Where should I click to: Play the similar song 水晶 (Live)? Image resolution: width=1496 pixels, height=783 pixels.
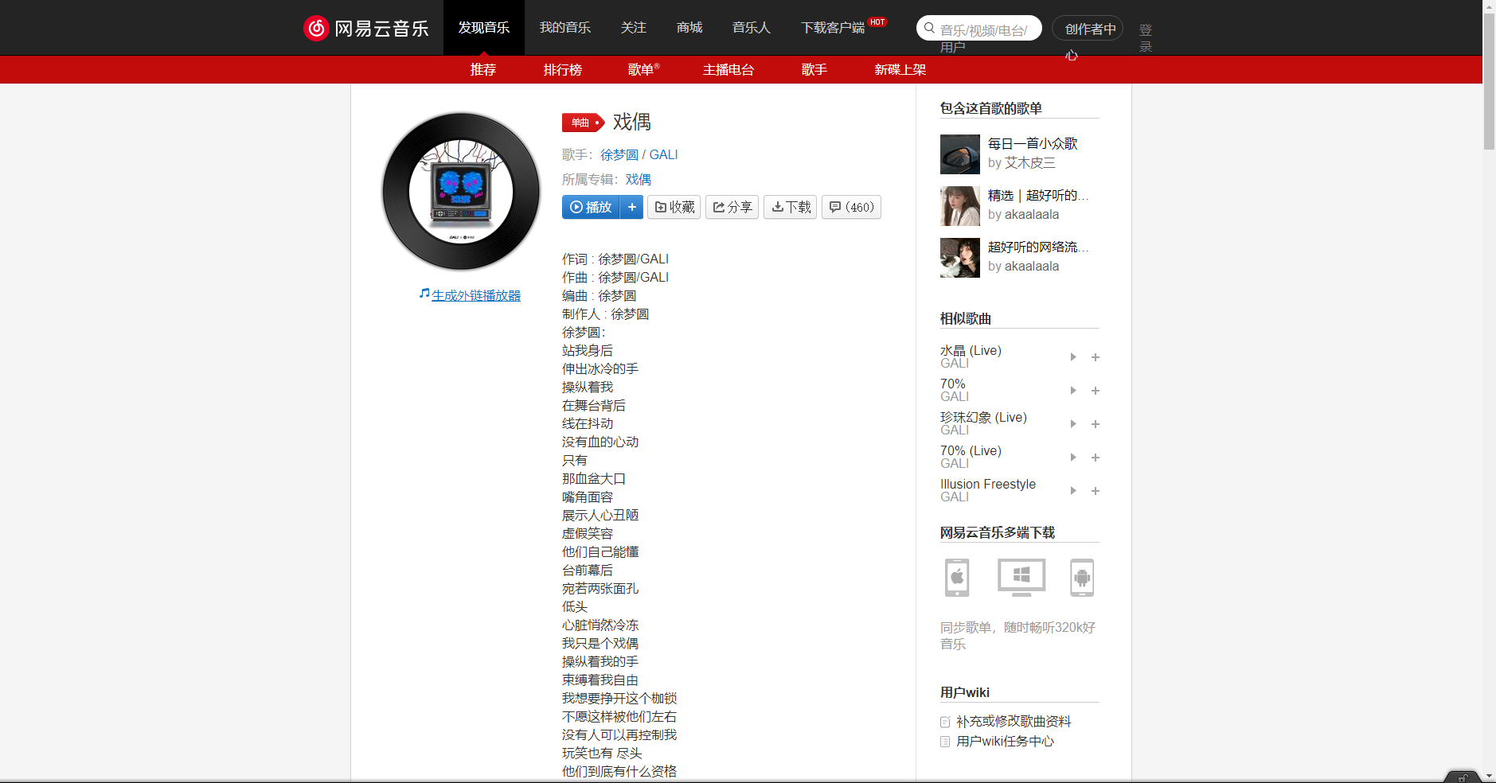click(x=1073, y=356)
